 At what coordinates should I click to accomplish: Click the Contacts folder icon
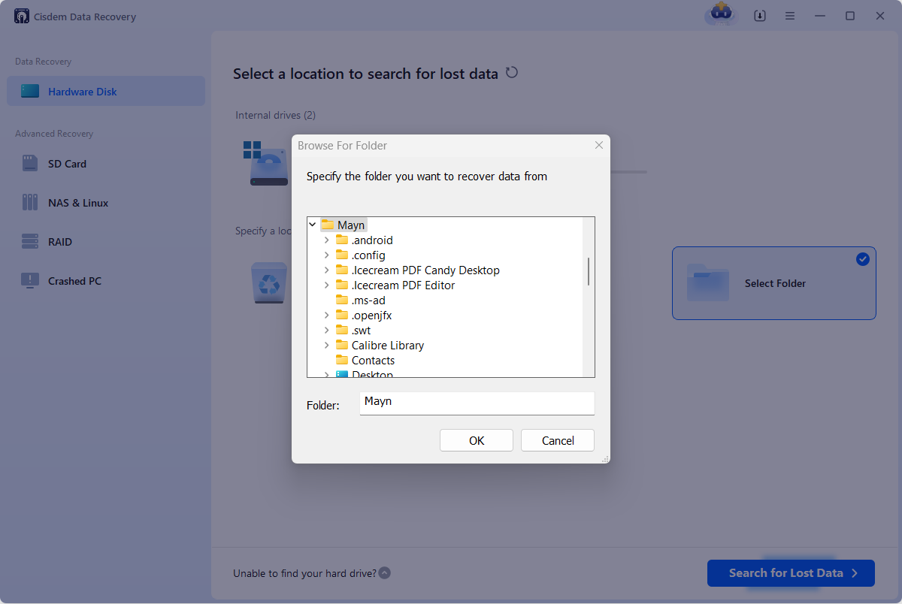[342, 360]
